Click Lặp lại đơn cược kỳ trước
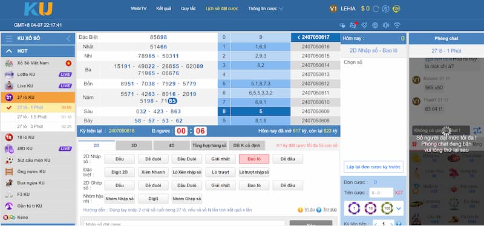 click(x=373, y=167)
